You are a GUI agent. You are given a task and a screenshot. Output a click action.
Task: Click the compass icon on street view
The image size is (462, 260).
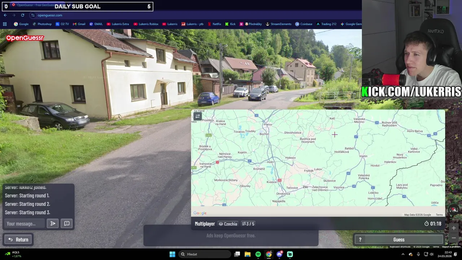(x=454, y=209)
